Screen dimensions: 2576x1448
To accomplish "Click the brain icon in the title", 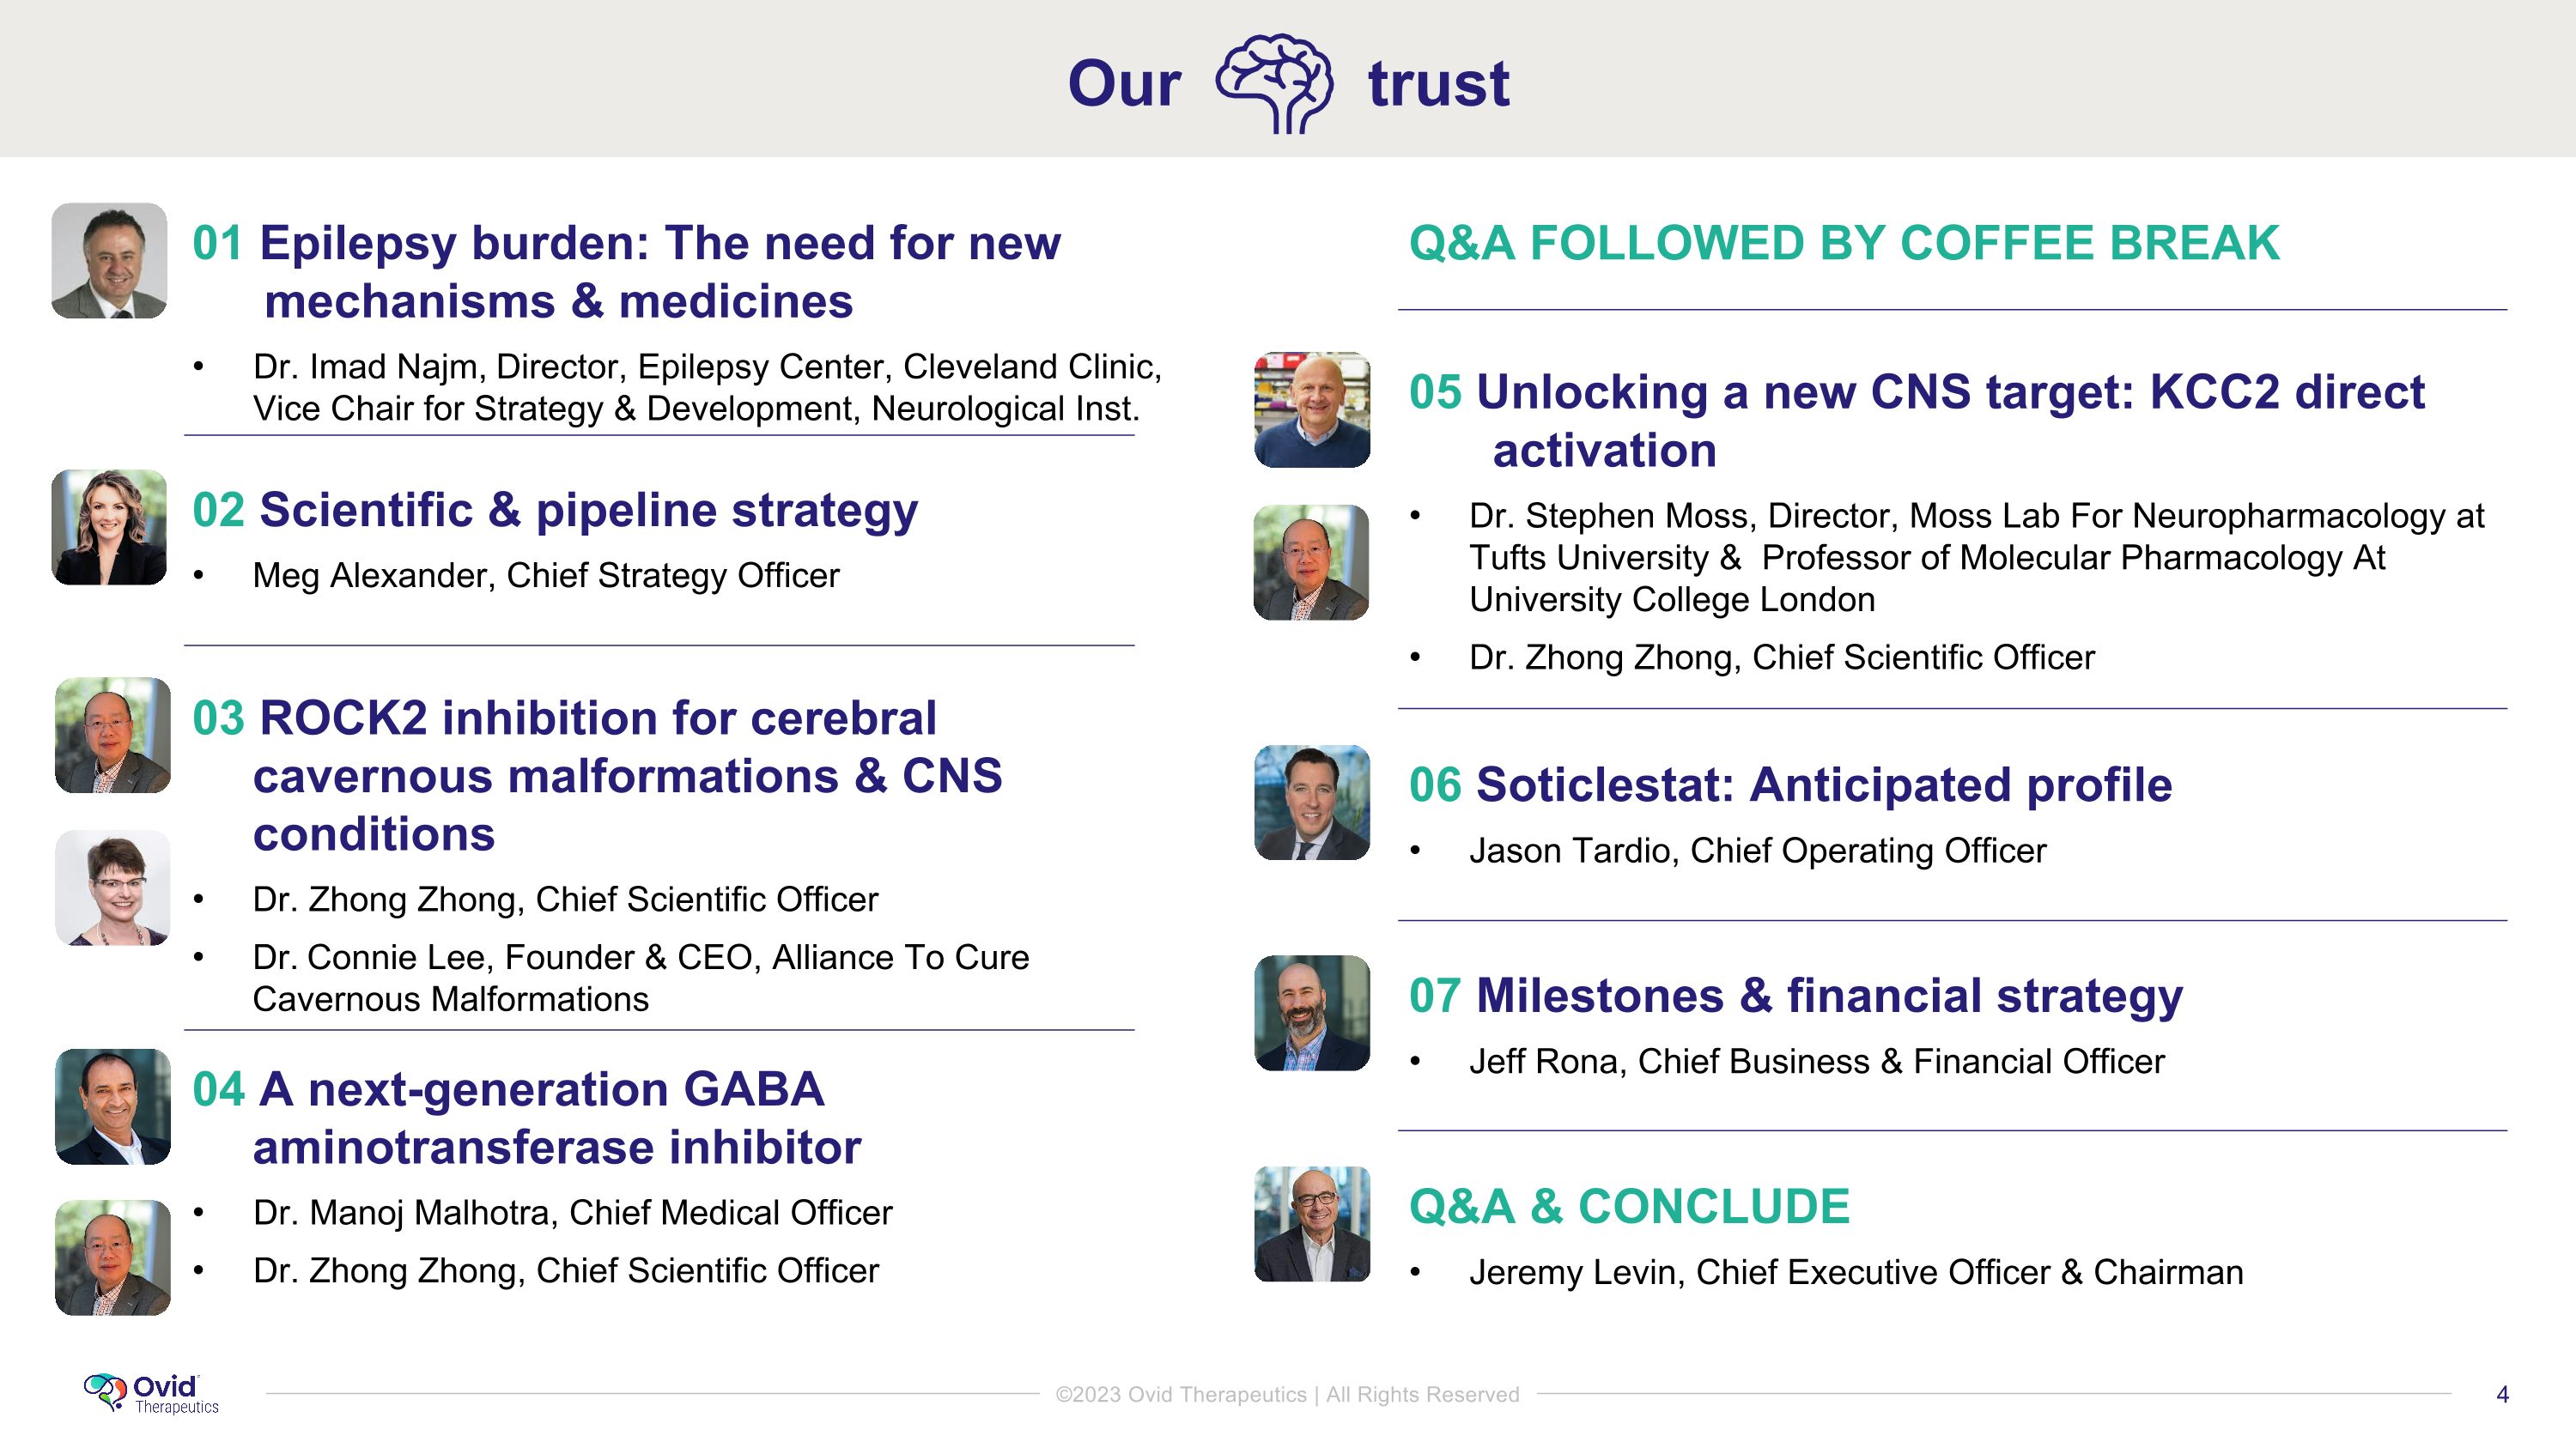I will 1273,83.
